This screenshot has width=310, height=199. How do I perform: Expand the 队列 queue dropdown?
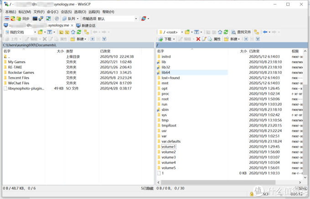click(x=77, y=19)
